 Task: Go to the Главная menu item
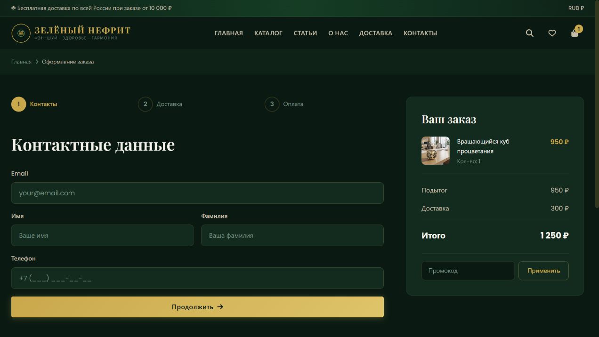tap(228, 33)
